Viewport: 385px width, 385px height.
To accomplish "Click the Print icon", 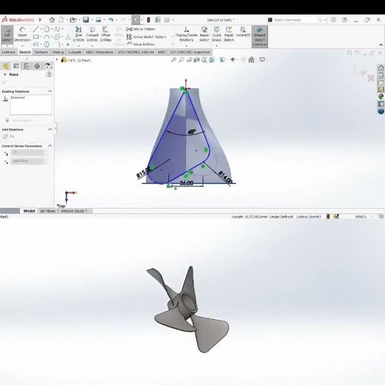I will coord(98,20).
